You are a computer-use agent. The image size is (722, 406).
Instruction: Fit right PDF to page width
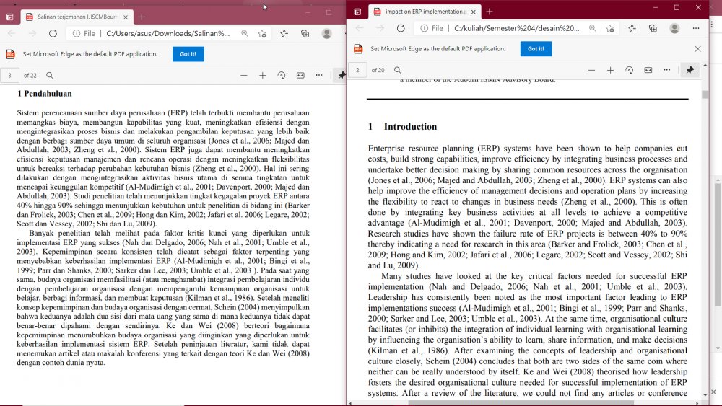click(648, 70)
